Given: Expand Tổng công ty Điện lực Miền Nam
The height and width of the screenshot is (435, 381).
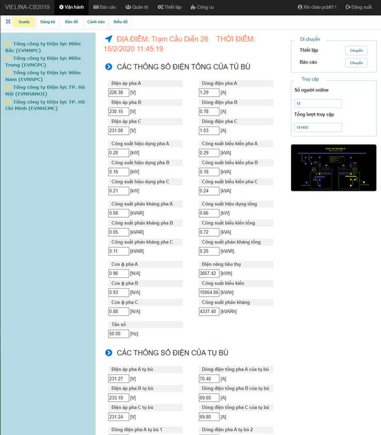Looking at the screenshot, I should tap(43, 76).
